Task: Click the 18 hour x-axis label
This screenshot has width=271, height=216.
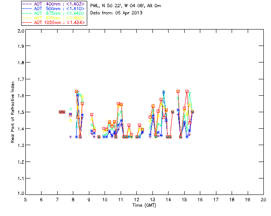Action: [x=232, y=200]
